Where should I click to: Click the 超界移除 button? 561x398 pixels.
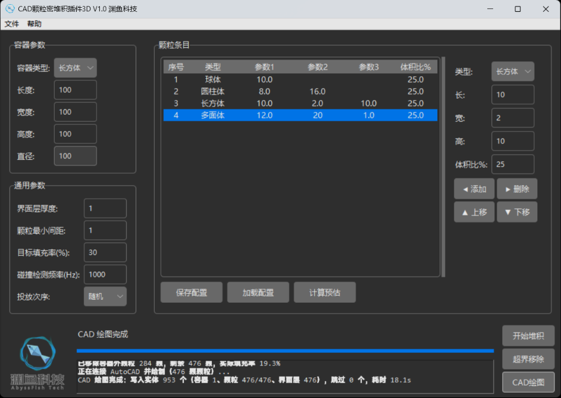click(528, 359)
